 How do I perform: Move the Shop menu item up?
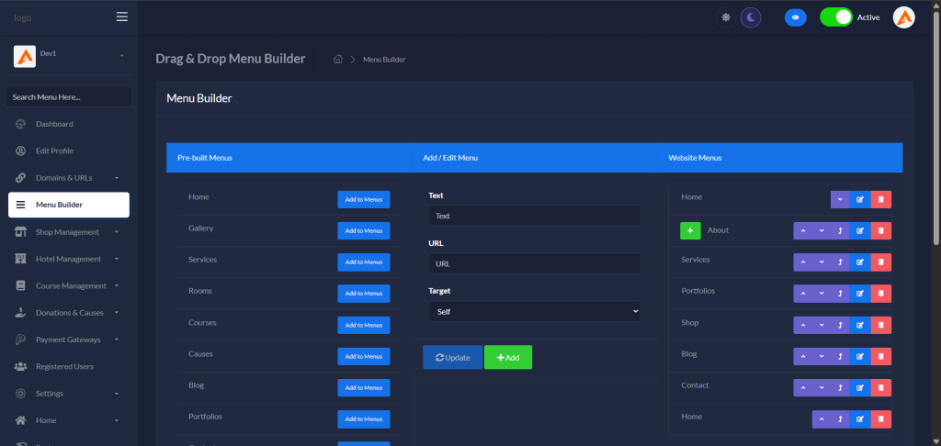click(804, 325)
